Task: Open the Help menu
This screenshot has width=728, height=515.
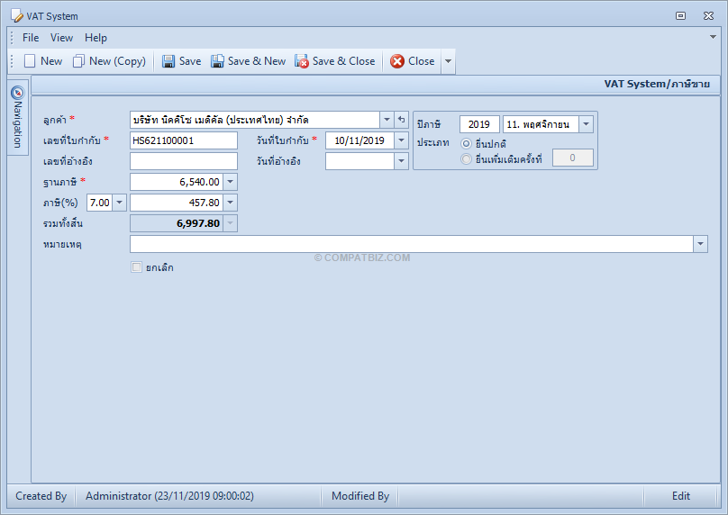Action: pos(96,38)
